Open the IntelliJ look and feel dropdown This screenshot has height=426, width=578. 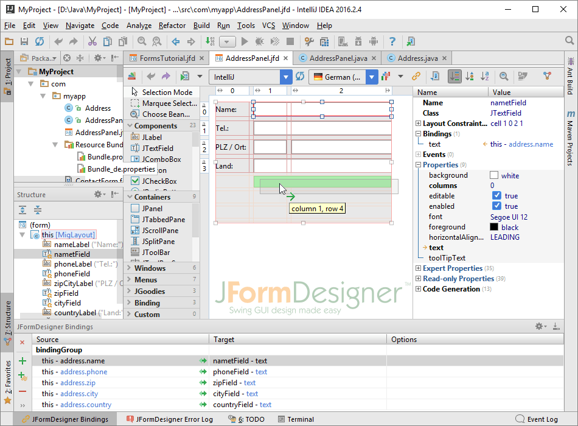(x=286, y=77)
